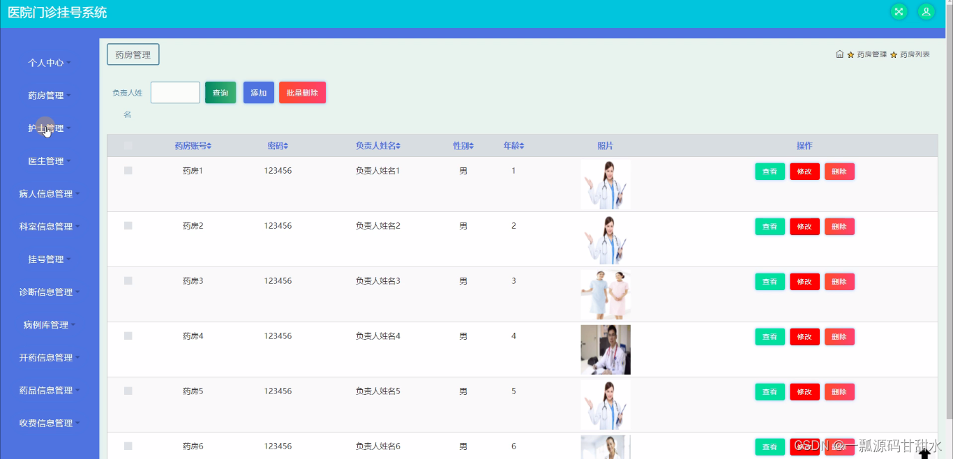Click the 负责人姓名4 table cell
The image size is (953, 459).
[x=378, y=336]
